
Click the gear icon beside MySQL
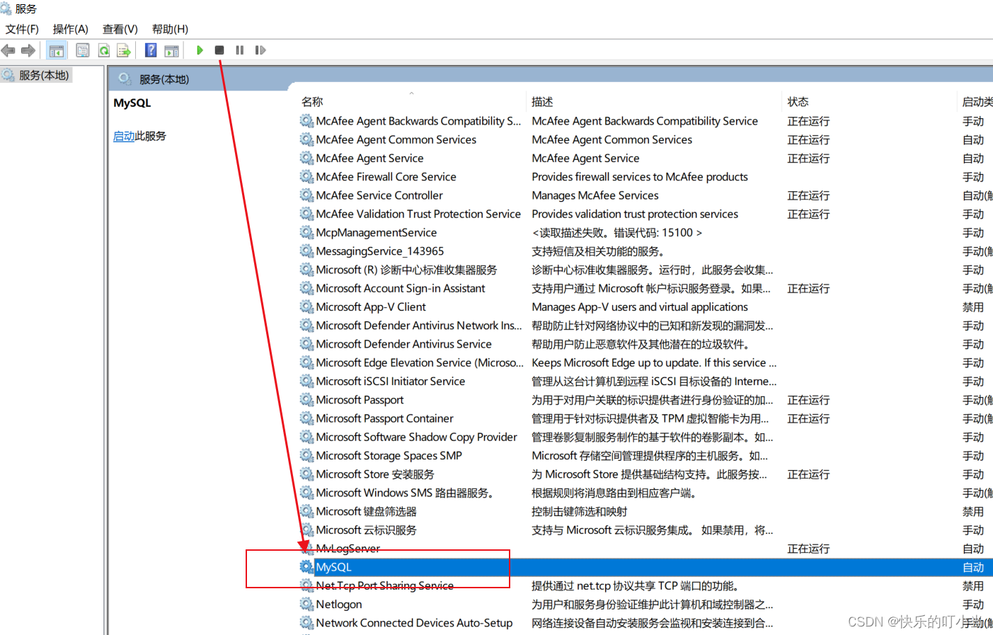click(x=306, y=567)
